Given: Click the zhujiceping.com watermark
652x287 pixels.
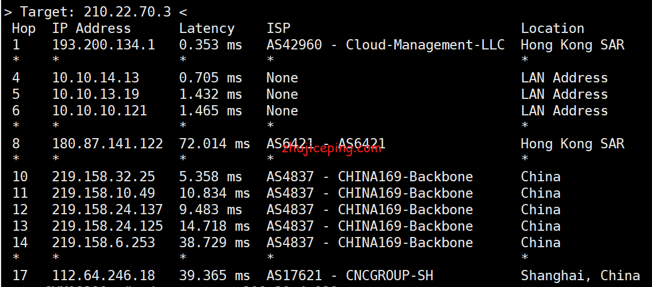Looking at the screenshot, I should (331, 148).
